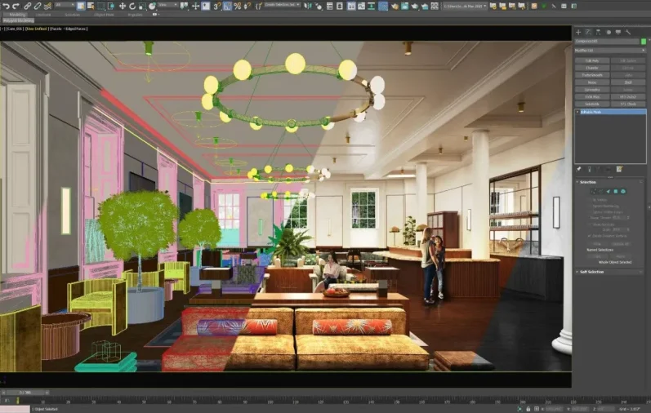651x413 pixels.
Task: Collapse the Selection rollout
Action: (590, 182)
